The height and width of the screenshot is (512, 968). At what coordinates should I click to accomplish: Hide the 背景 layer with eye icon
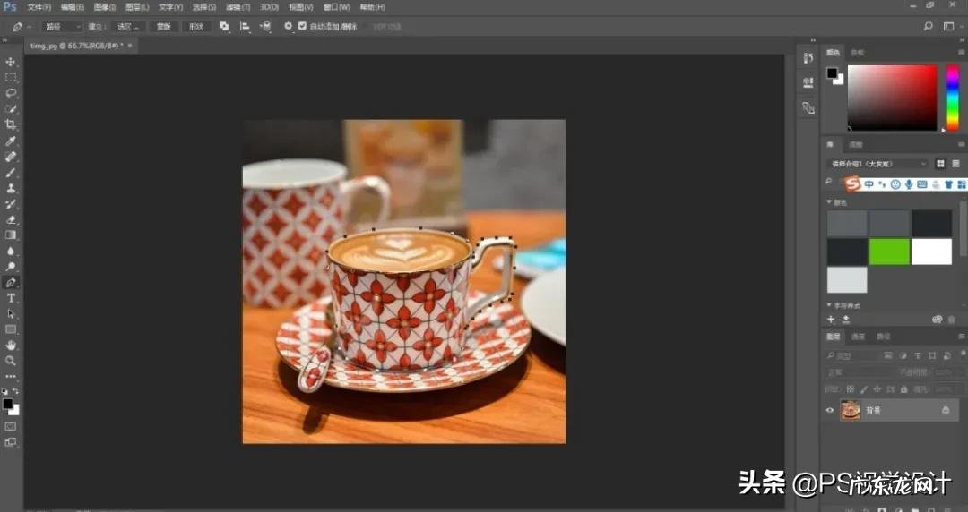tap(830, 410)
